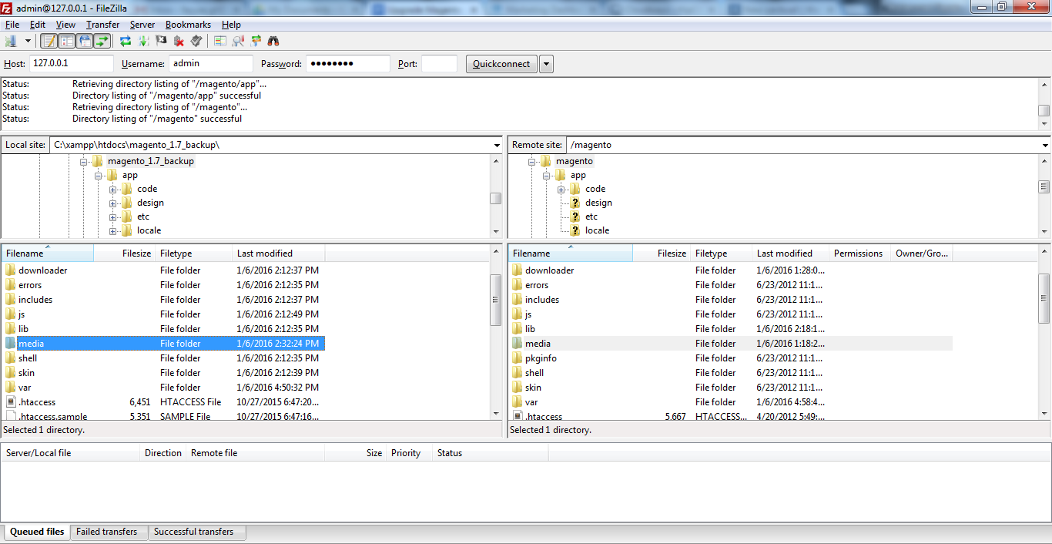Click the folder icon of local js
Image resolution: width=1052 pixels, height=544 pixels.
(10, 314)
